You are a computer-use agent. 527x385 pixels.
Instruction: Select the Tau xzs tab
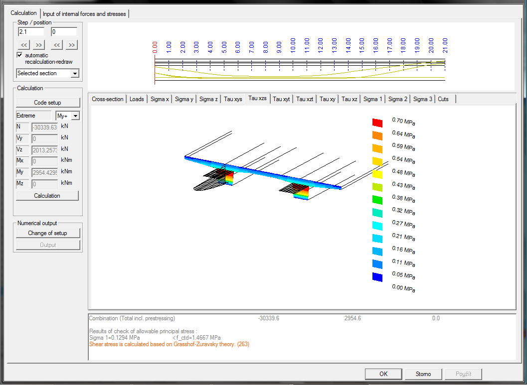257,98
